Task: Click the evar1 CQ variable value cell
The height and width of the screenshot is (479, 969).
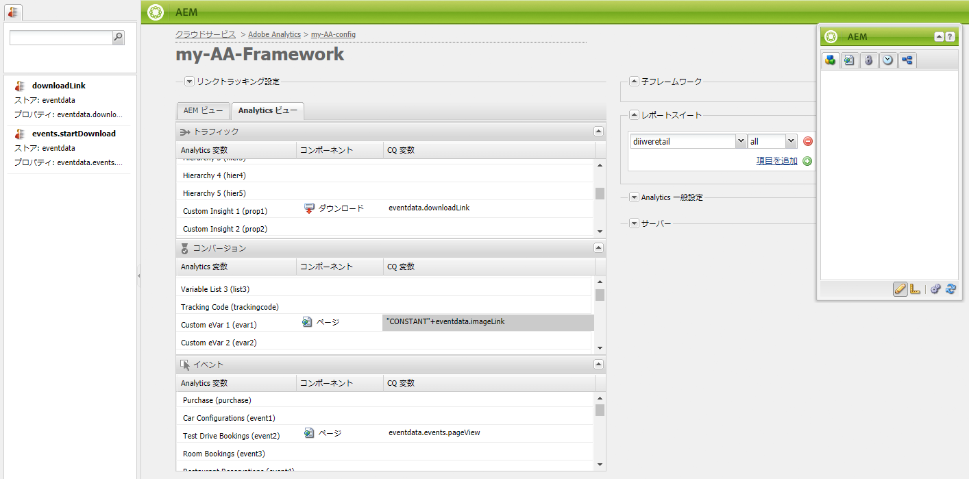Action: coord(488,323)
